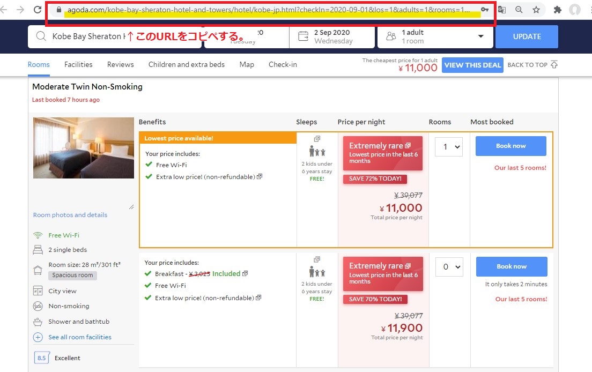This screenshot has height=372, width=592.
Task: Open checkout calendar icon beside 2 Sep 2020
Action: pos(303,36)
